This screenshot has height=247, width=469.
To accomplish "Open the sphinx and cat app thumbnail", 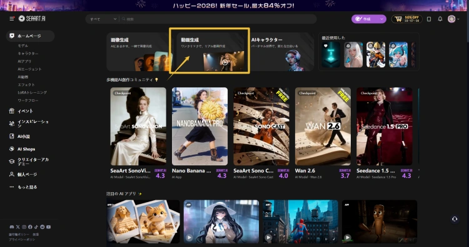I will [143, 221].
